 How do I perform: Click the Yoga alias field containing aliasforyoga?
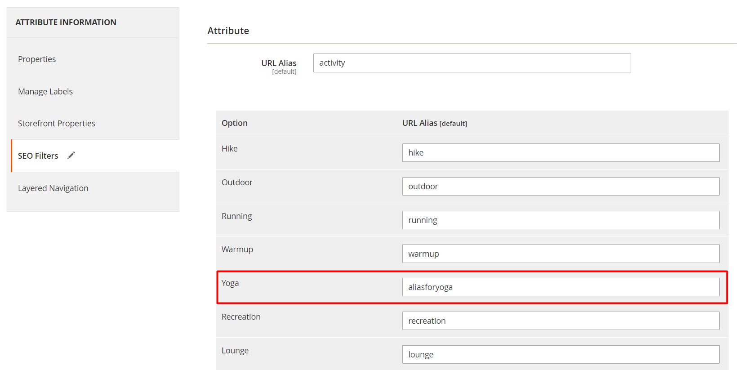pyautogui.click(x=560, y=287)
